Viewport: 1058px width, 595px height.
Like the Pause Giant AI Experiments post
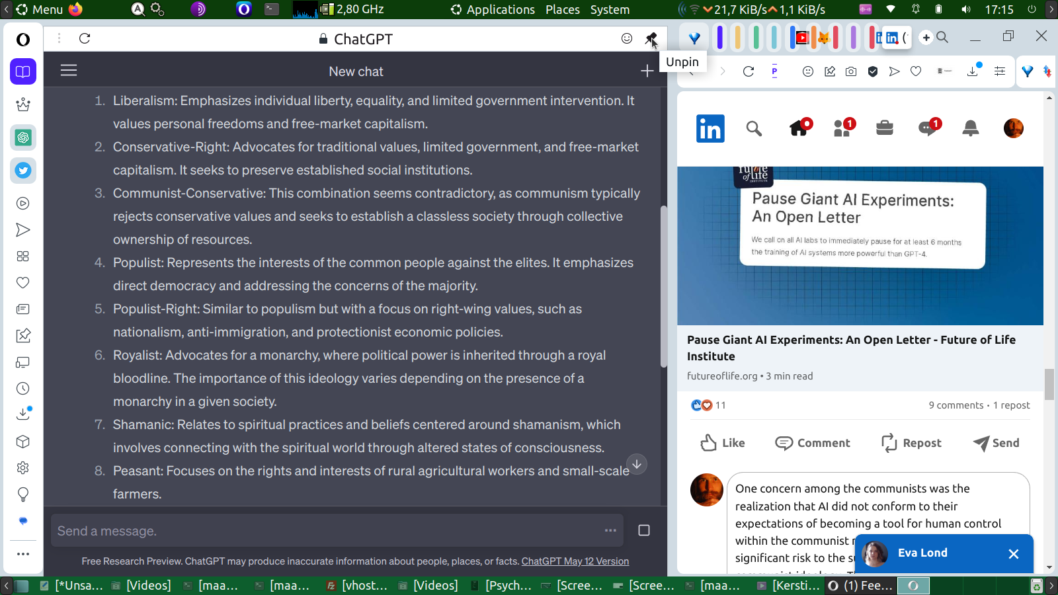click(x=723, y=443)
